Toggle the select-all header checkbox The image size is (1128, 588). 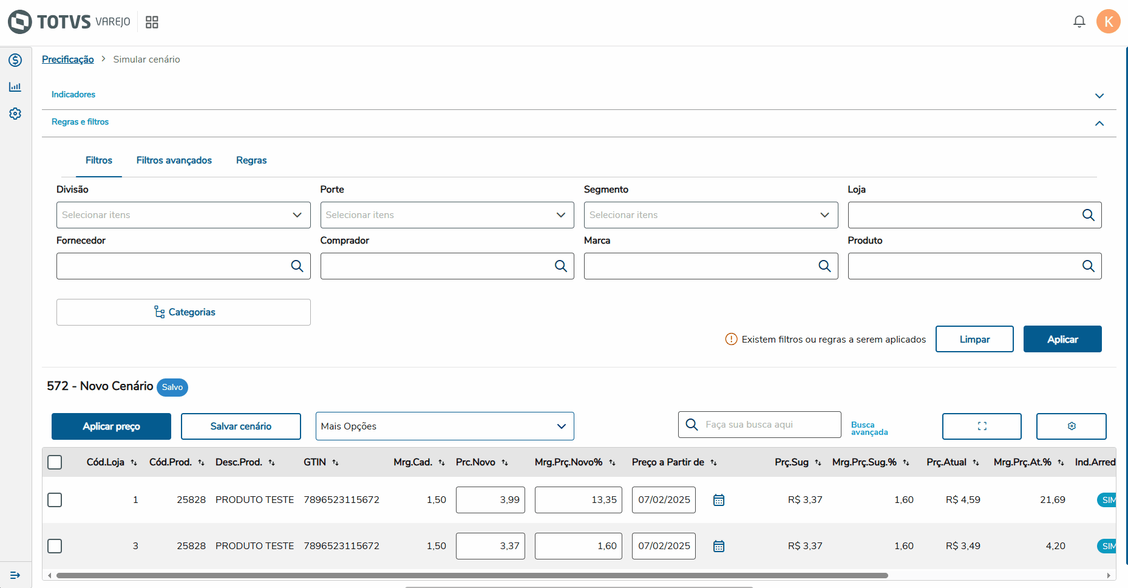55,462
